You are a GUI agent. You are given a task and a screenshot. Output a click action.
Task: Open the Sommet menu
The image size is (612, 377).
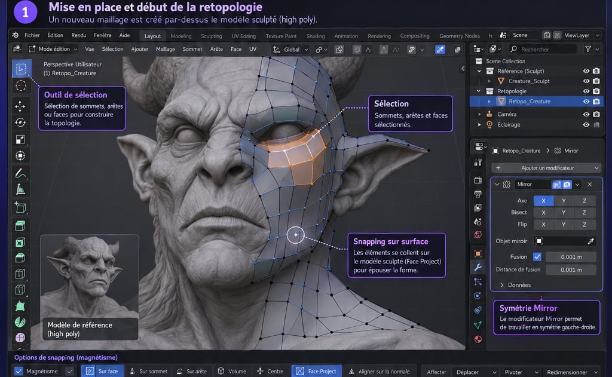192,49
